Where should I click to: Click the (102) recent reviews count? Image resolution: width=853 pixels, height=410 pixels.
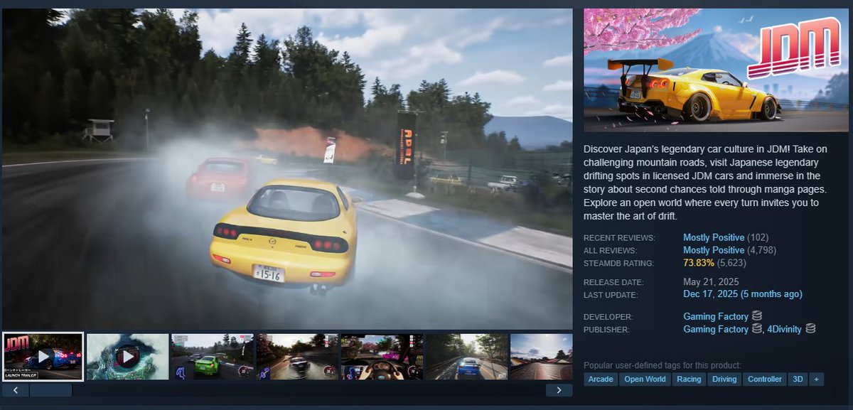pyautogui.click(x=758, y=237)
